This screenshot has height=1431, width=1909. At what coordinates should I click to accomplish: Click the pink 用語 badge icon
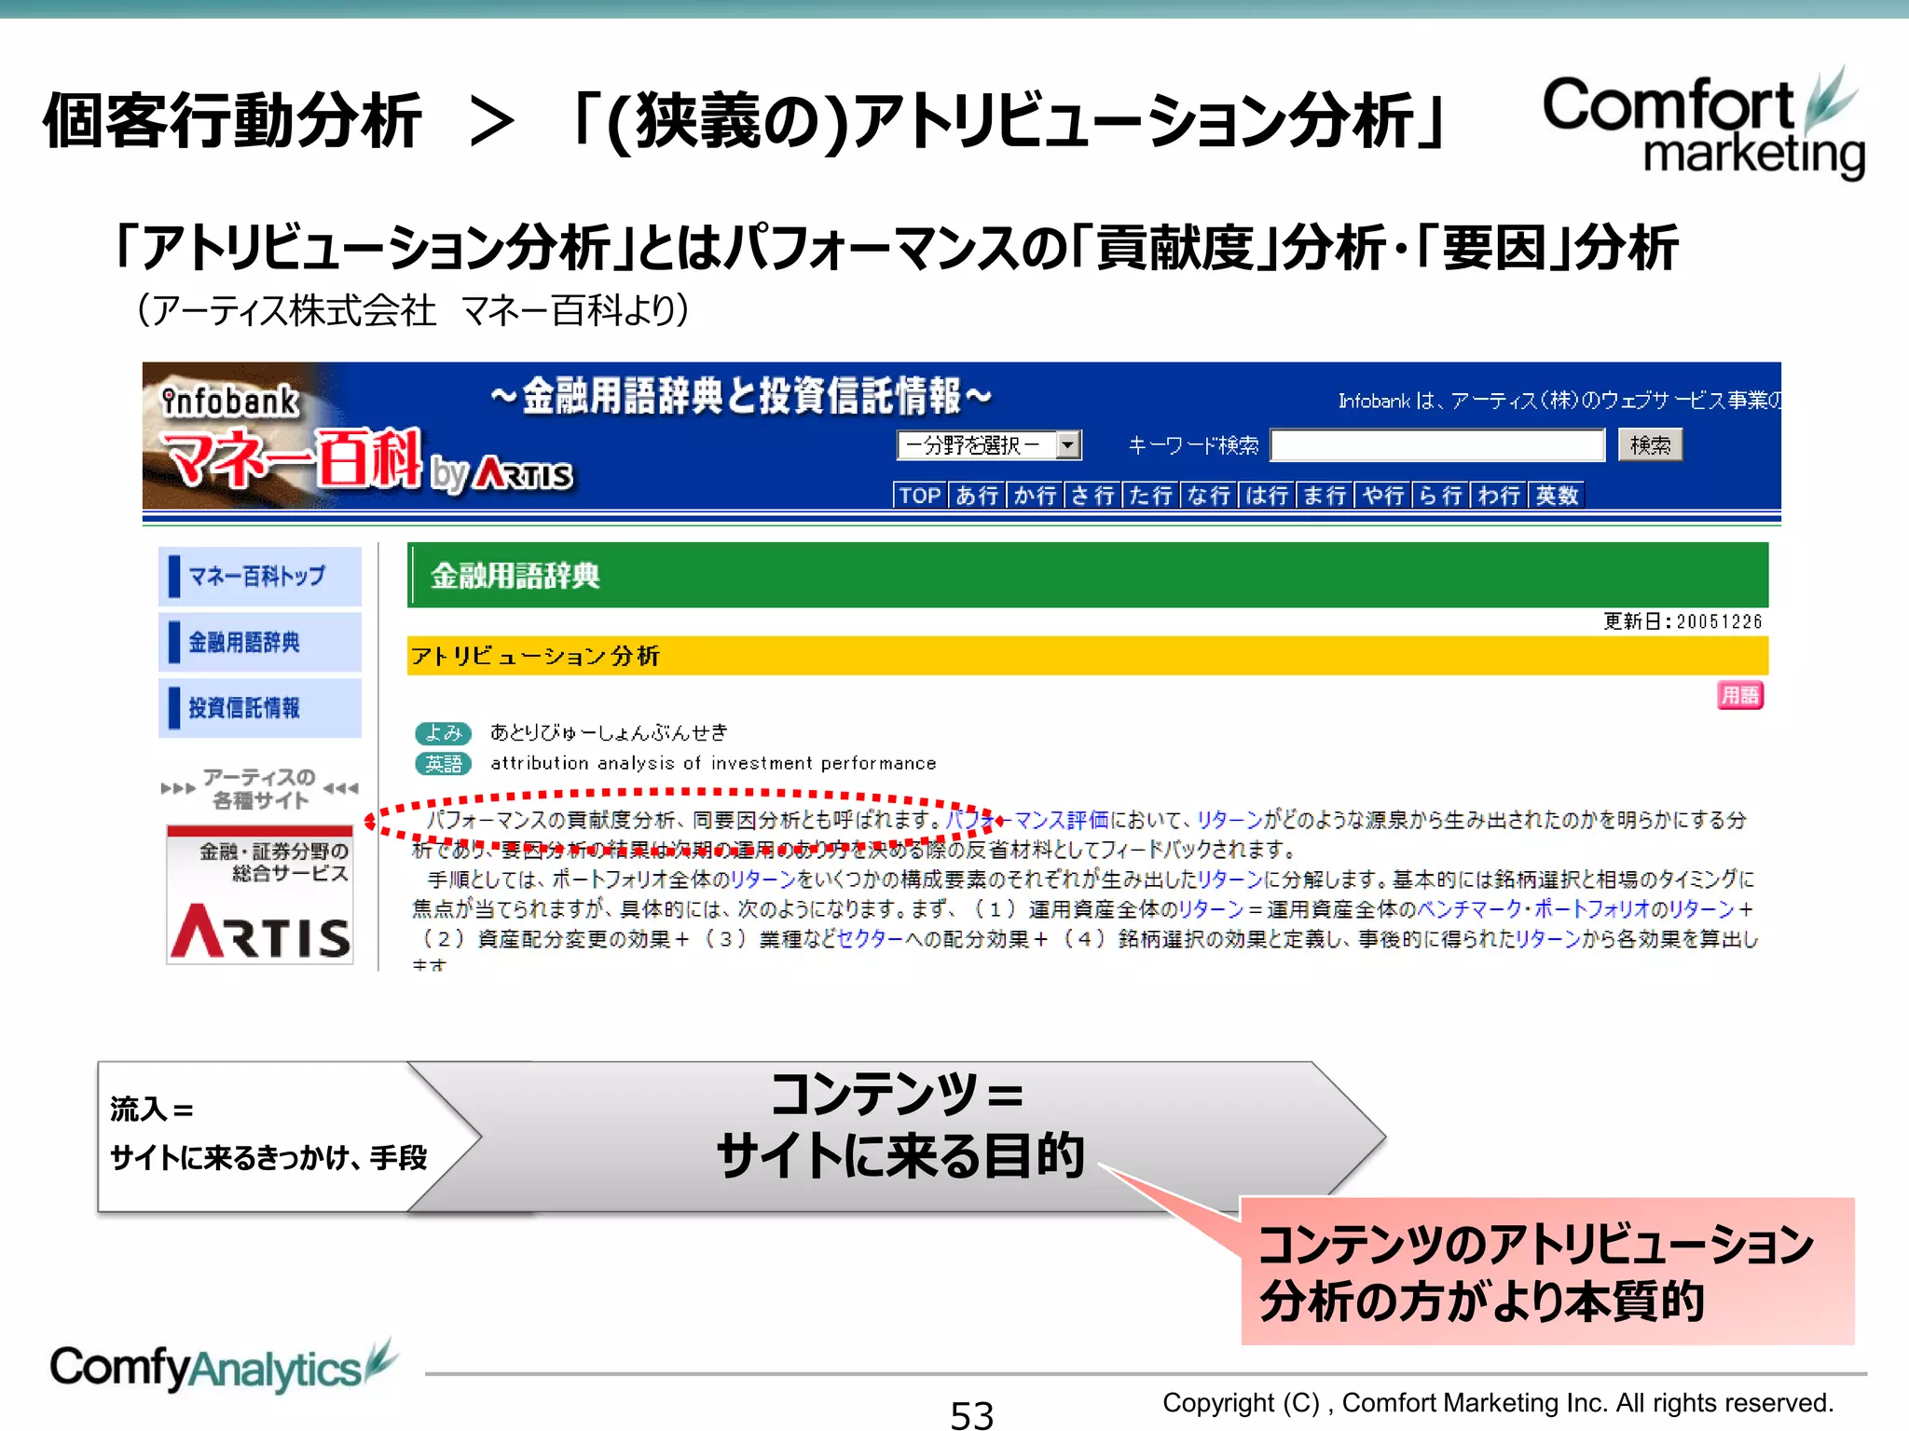pyautogui.click(x=1739, y=695)
